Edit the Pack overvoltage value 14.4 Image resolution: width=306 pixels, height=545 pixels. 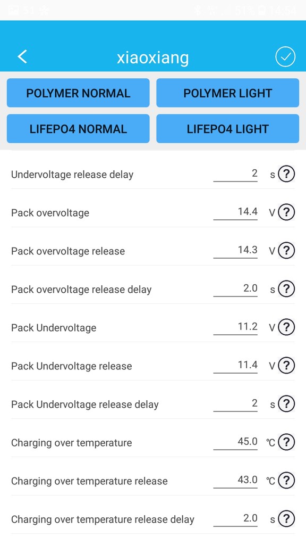[235, 212]
